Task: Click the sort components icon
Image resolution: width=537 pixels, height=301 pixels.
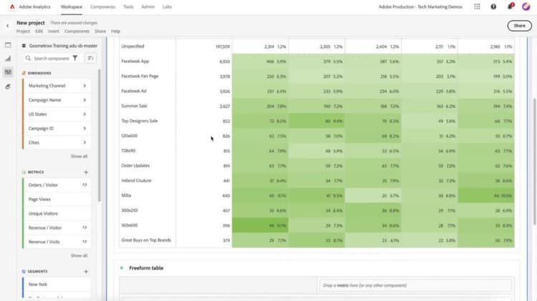Action: 90,58
